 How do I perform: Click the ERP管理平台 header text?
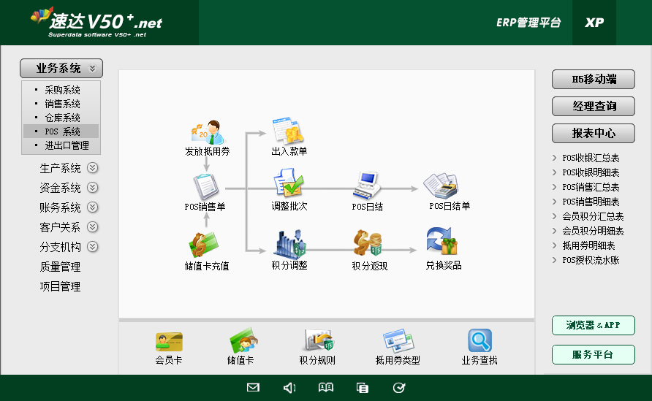pyautogui.click(x=528, y=23)
